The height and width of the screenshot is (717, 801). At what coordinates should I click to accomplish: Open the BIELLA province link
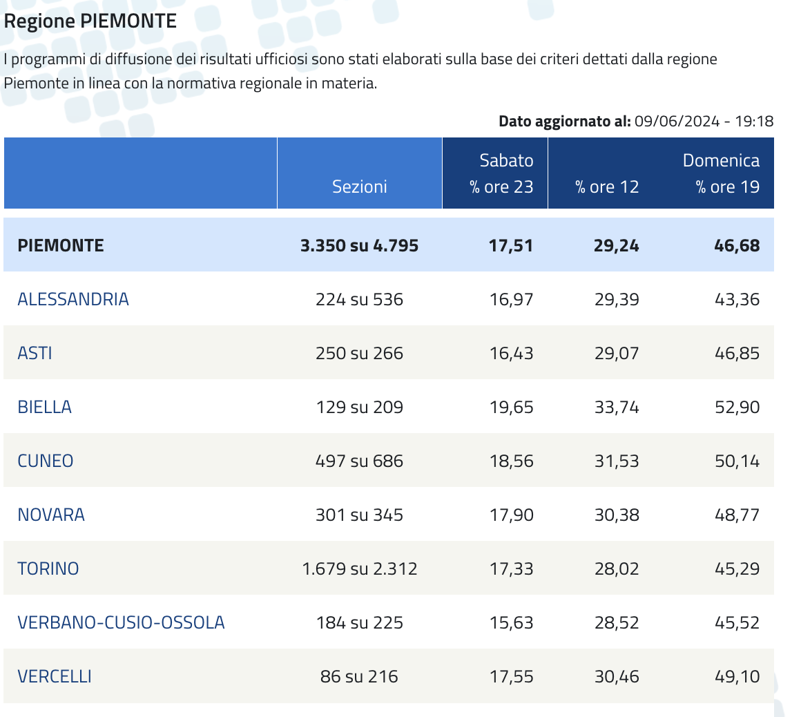[x=44, y=407]
